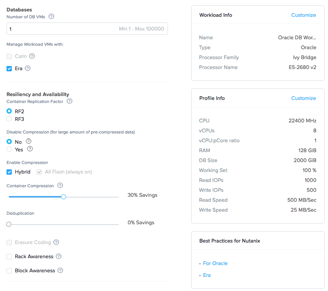Customize the Workload Info panel
The width and height of the screenshot is (328, 291).
point(304,15)
